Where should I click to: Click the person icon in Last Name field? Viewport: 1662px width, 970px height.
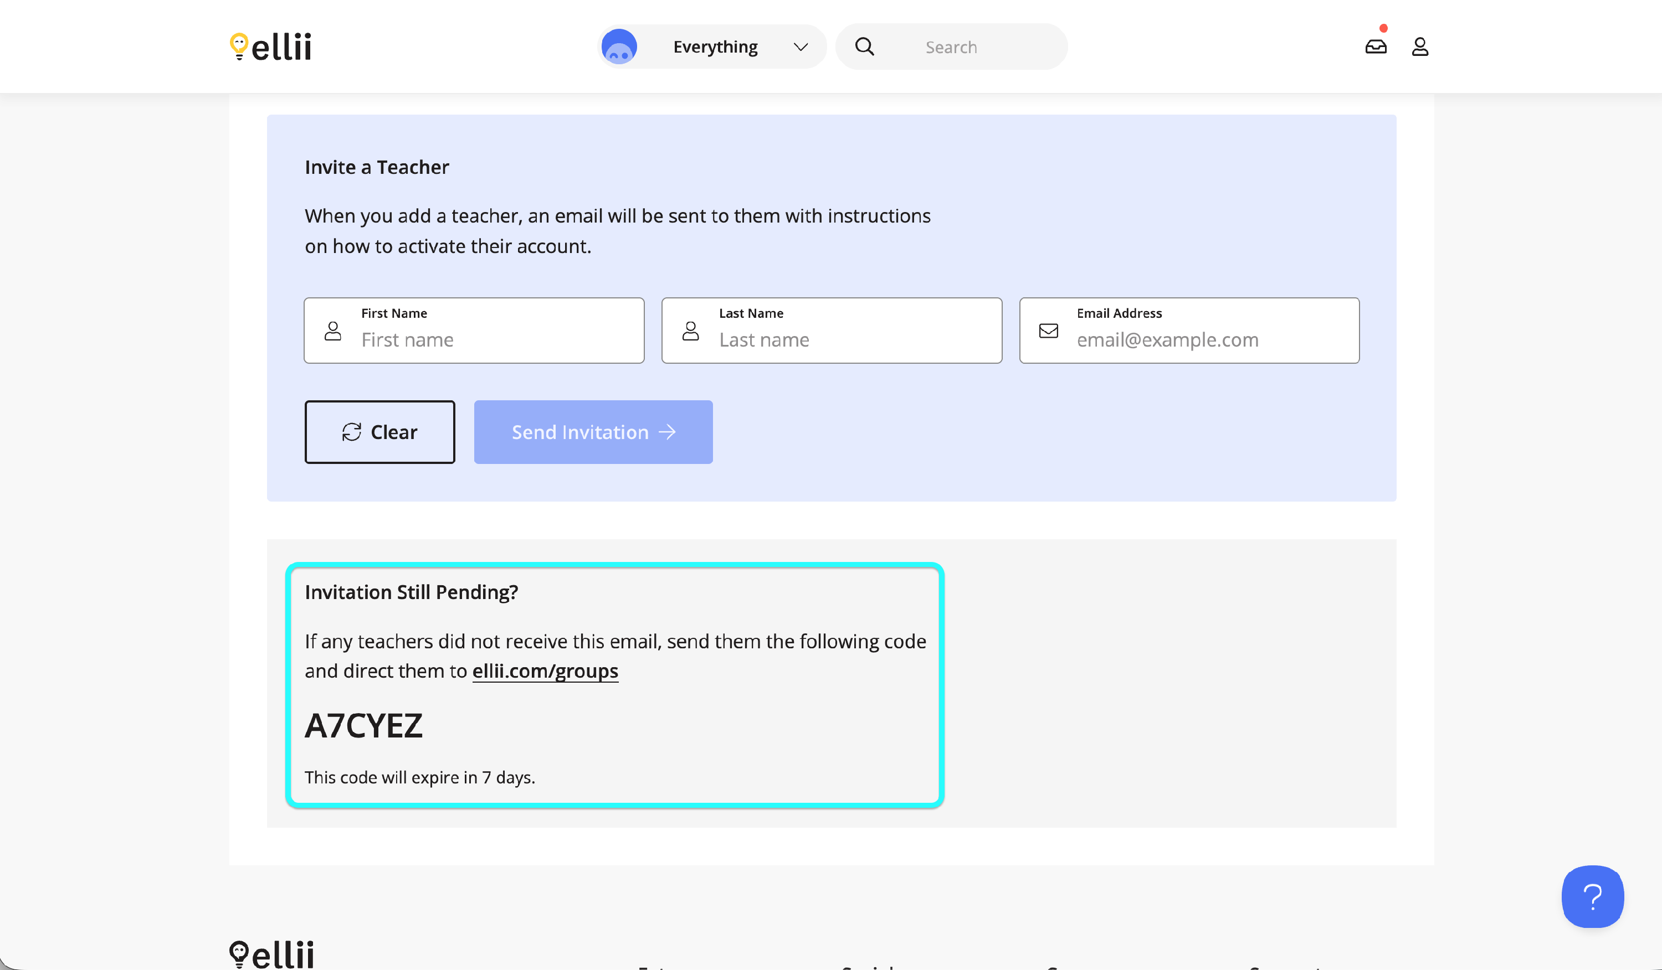(x=690, y=331)
